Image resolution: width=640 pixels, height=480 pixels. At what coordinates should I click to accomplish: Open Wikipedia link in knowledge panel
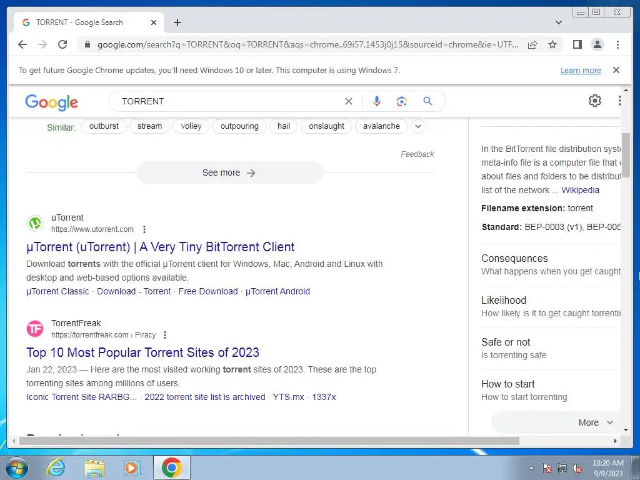click(581, 190)
